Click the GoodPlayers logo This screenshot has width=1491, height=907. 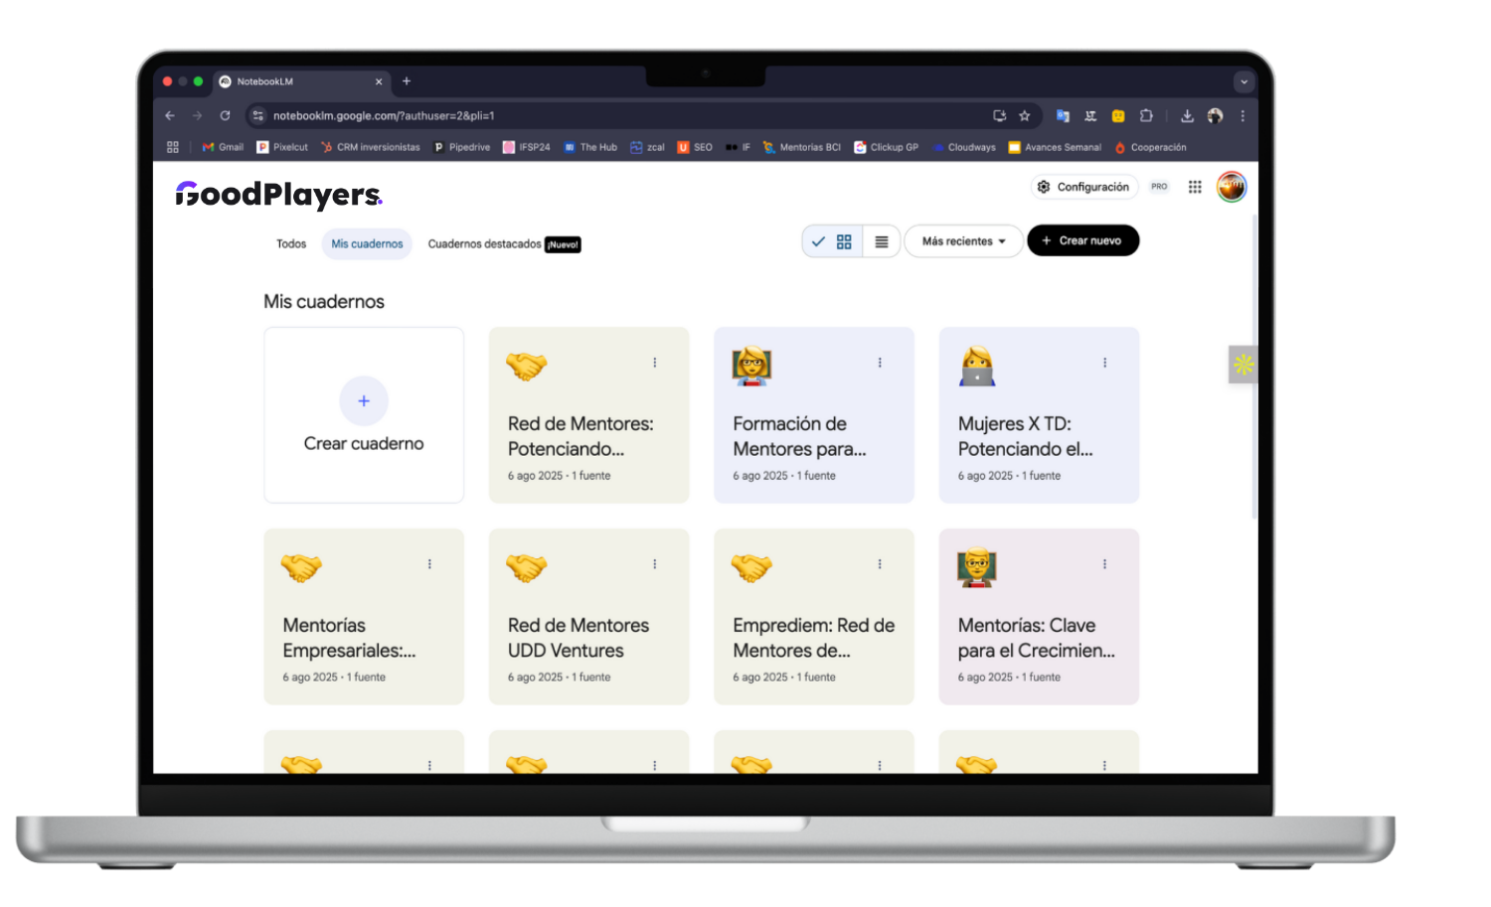tap(279, 195)
